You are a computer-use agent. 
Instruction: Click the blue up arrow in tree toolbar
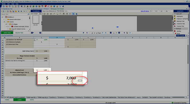[19, 11]
